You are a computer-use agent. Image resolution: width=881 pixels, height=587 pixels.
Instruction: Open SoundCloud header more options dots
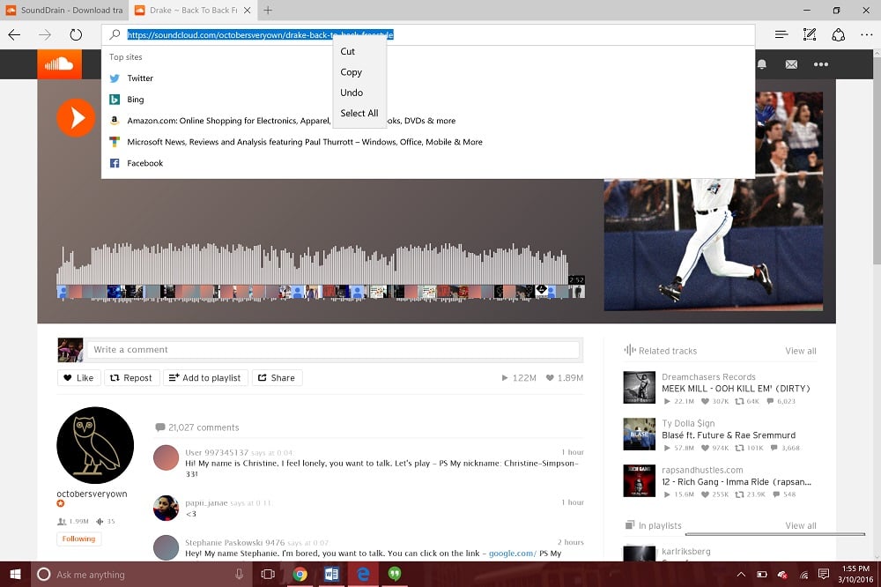point(821,64)
